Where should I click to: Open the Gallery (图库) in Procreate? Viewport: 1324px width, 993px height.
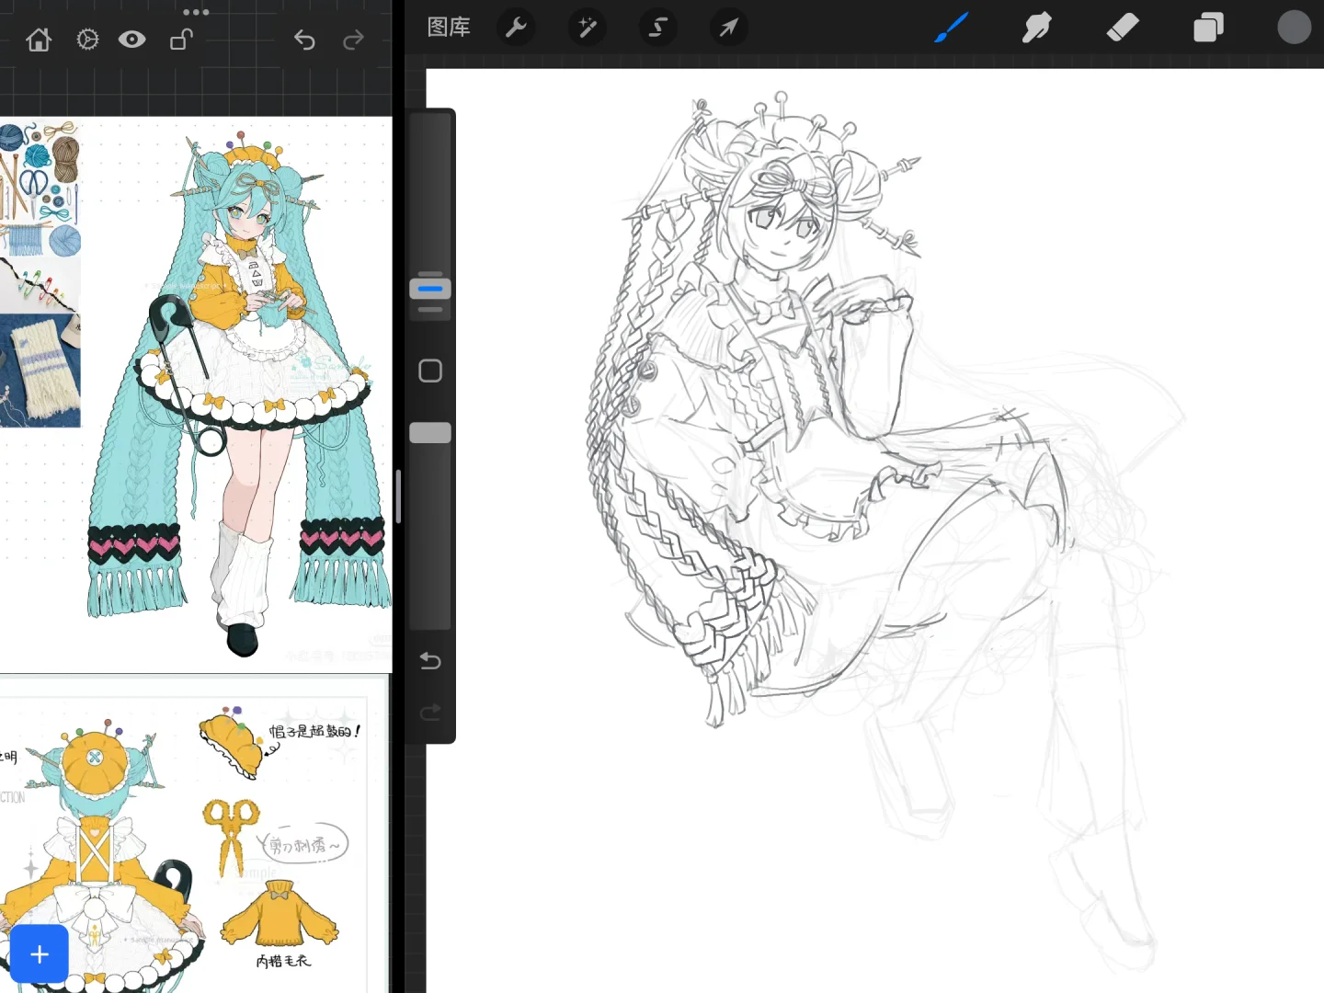pyautogui.click(x=449, y=28)
